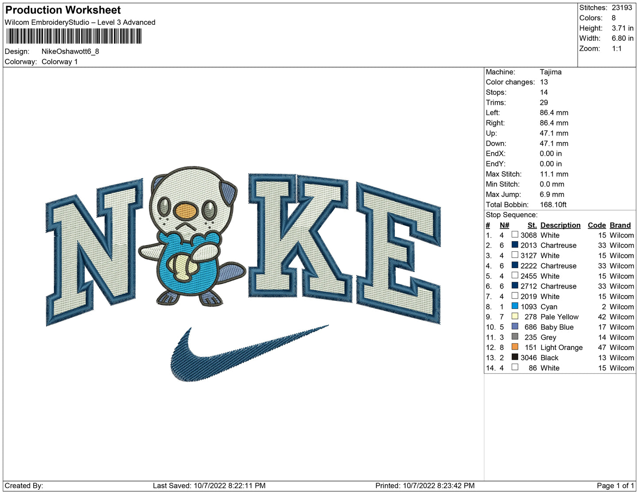Viewport: 639px width, 492px height.
Task: Click the height value '3.71 in'
Action: tap(622, 28)
